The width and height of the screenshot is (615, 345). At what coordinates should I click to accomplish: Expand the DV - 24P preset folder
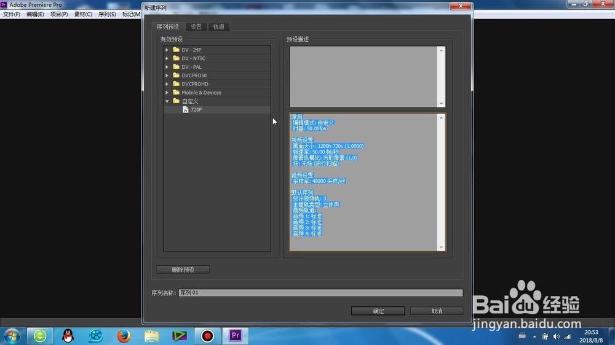[x=167, y=50]
